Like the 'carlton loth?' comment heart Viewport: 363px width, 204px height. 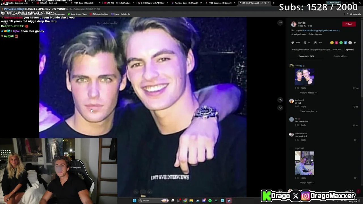[x=355, y=140]
